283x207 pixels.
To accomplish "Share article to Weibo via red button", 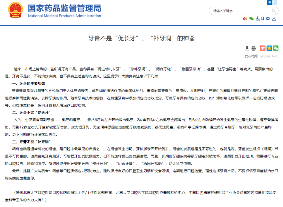I will coord(263,48).
